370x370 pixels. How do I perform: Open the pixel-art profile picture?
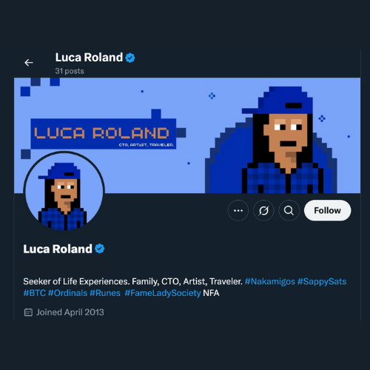pyautogui.click(x=64, y=191)
